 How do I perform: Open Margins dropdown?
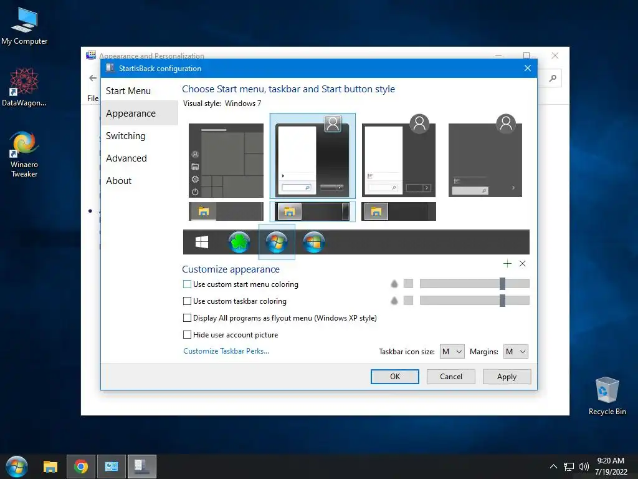pos(515,352)
